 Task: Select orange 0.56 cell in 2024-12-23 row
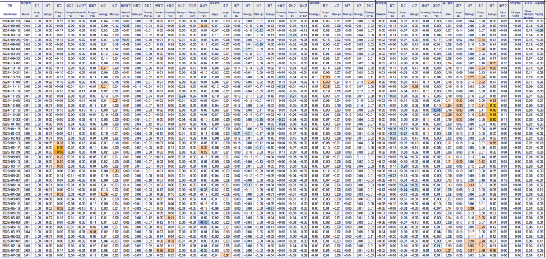pos(492,114)
